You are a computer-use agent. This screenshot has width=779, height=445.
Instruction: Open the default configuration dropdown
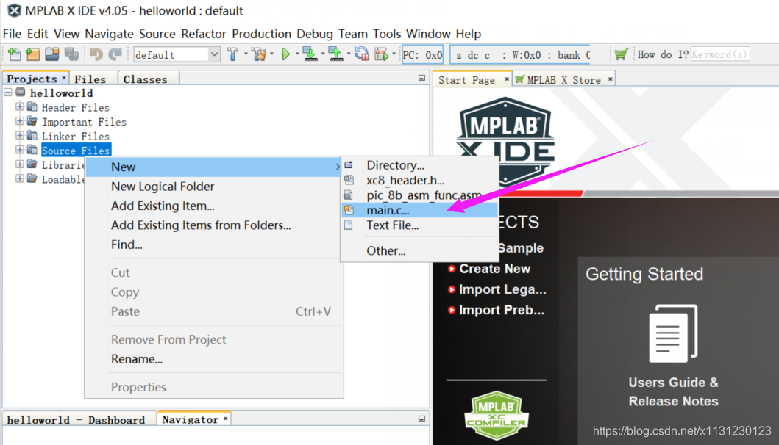tap(214, 54)
